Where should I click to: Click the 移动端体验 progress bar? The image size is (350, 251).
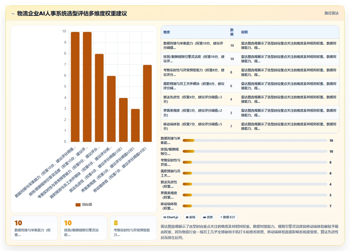[255, 206]
